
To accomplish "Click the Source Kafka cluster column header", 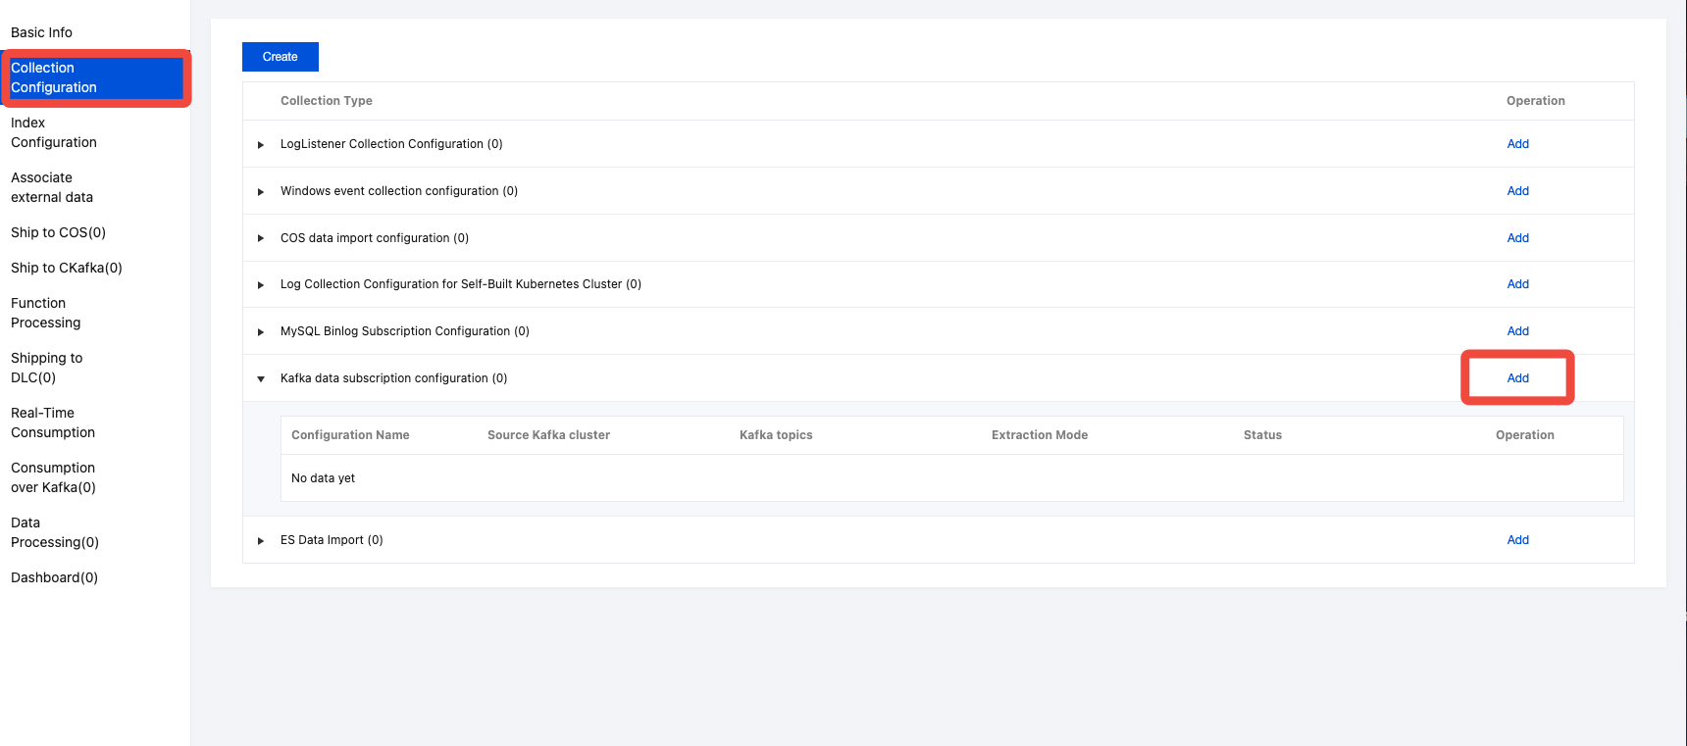I will pyautogui.click(x=548, y=435).
